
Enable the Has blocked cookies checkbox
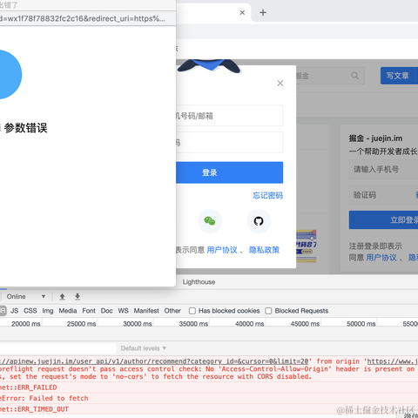pos(192,311)
